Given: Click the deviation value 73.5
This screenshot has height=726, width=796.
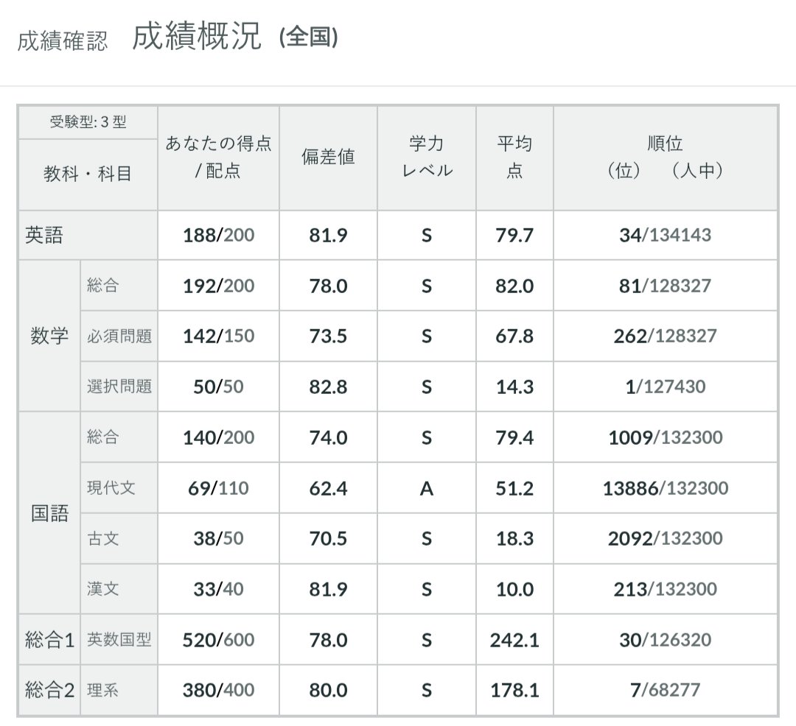Looking at the screenshot, I should (328, 336).
